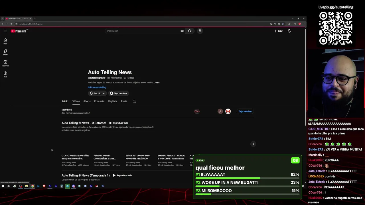
Task: Expand the Inscrito subscription dropdown
Action: tap(97, 93)
